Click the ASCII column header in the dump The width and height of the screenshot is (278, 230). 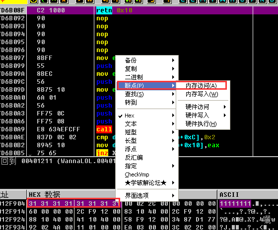point(229,195)
